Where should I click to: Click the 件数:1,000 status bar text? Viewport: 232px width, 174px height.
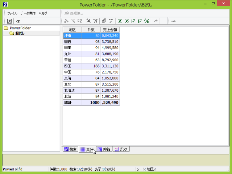58,169
